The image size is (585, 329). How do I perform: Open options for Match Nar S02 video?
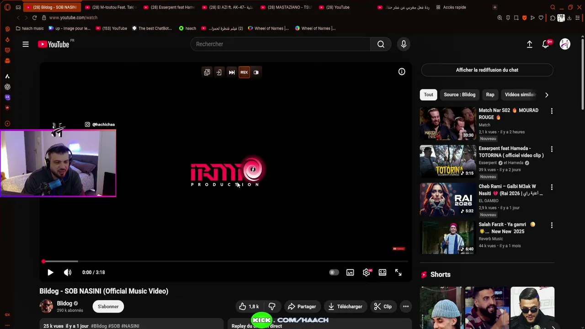552,111
